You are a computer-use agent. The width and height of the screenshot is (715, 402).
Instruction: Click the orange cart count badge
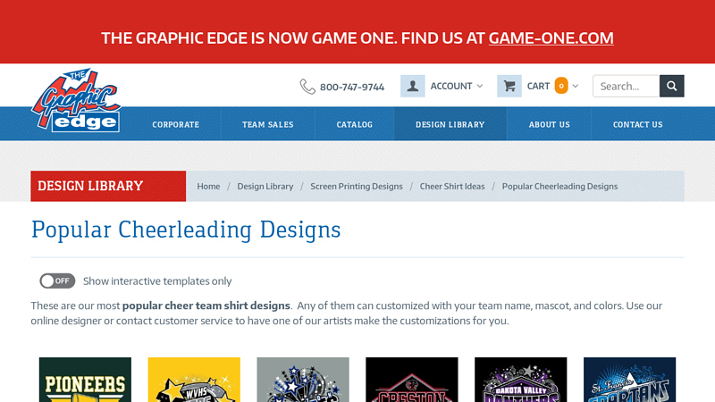(561, 86)
